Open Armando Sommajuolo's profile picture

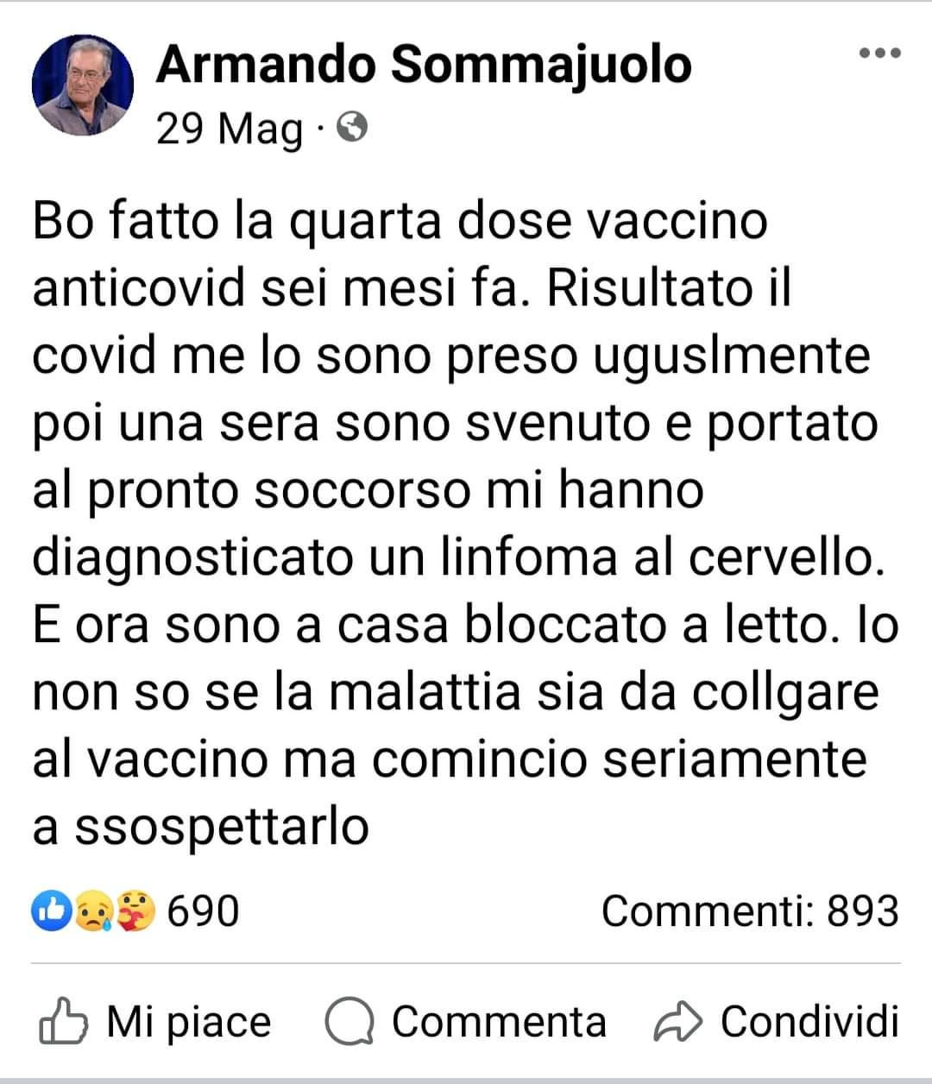pyautogui.click(x=83, y=85)
